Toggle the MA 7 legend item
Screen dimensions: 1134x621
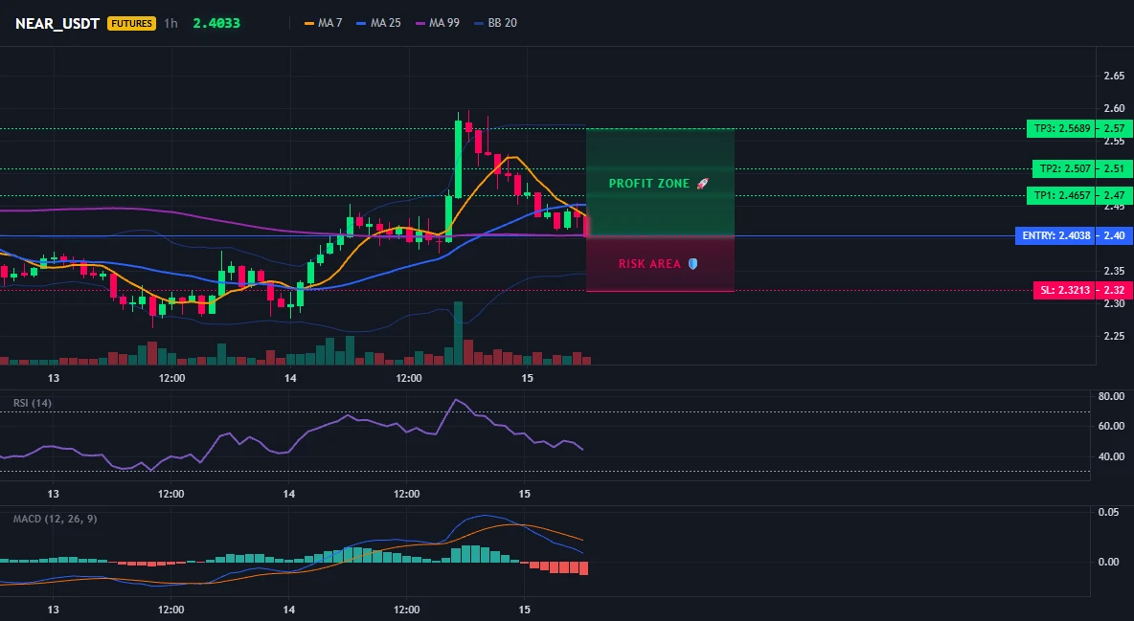[x=324, y=23]
